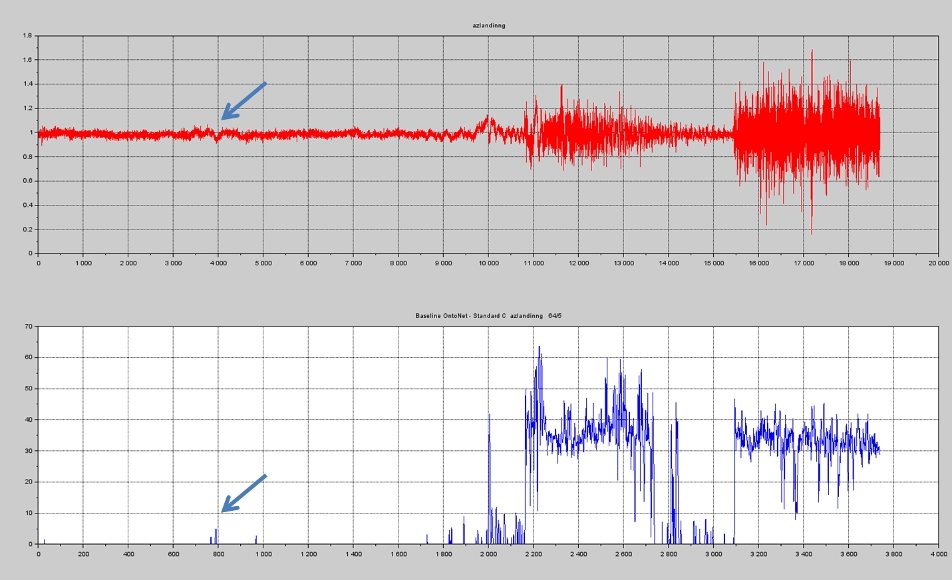Click the small blue spike near 800
This screenshot has height=580, width=952.
pyautogui.click(x=216, y=532)
